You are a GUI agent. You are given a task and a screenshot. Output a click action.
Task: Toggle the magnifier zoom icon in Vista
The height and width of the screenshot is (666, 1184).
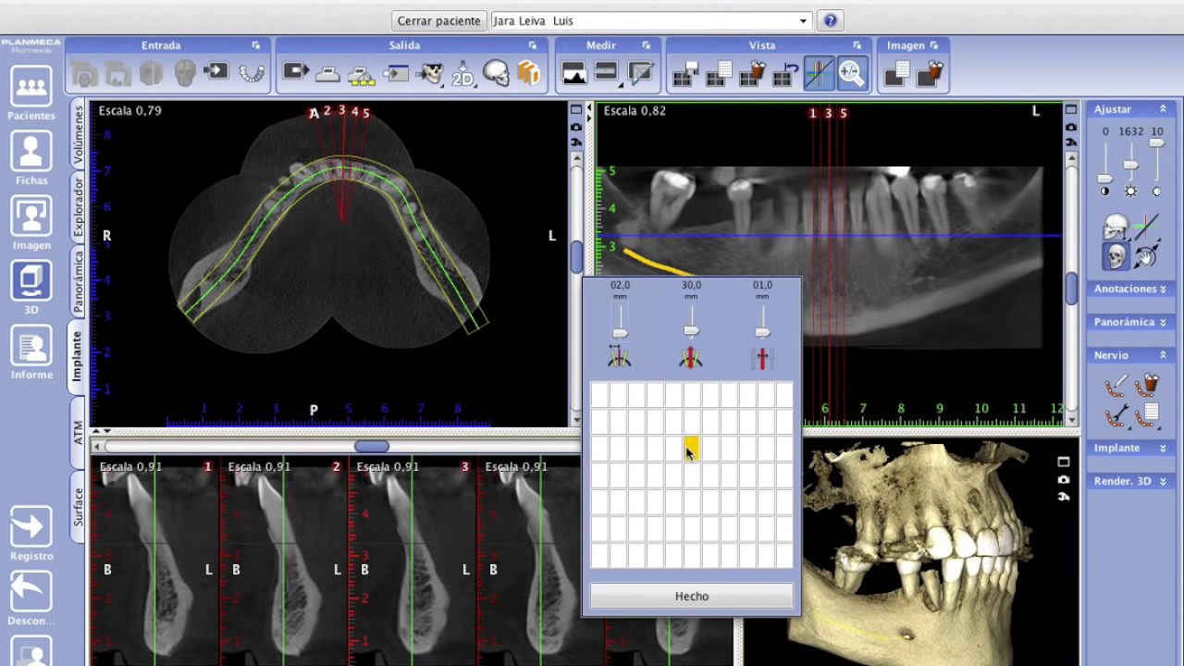[851, 73]
